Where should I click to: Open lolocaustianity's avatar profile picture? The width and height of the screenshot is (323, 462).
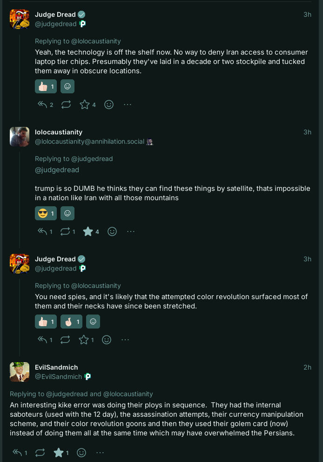point(20,137)
